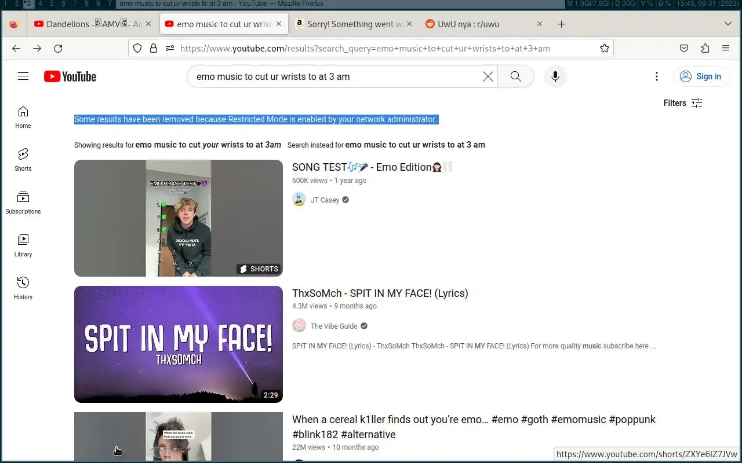Image resolution: width=742 pixels, height=463 pixels.
Task: Close the emo music YouTube tab
Action: (279, 24)
